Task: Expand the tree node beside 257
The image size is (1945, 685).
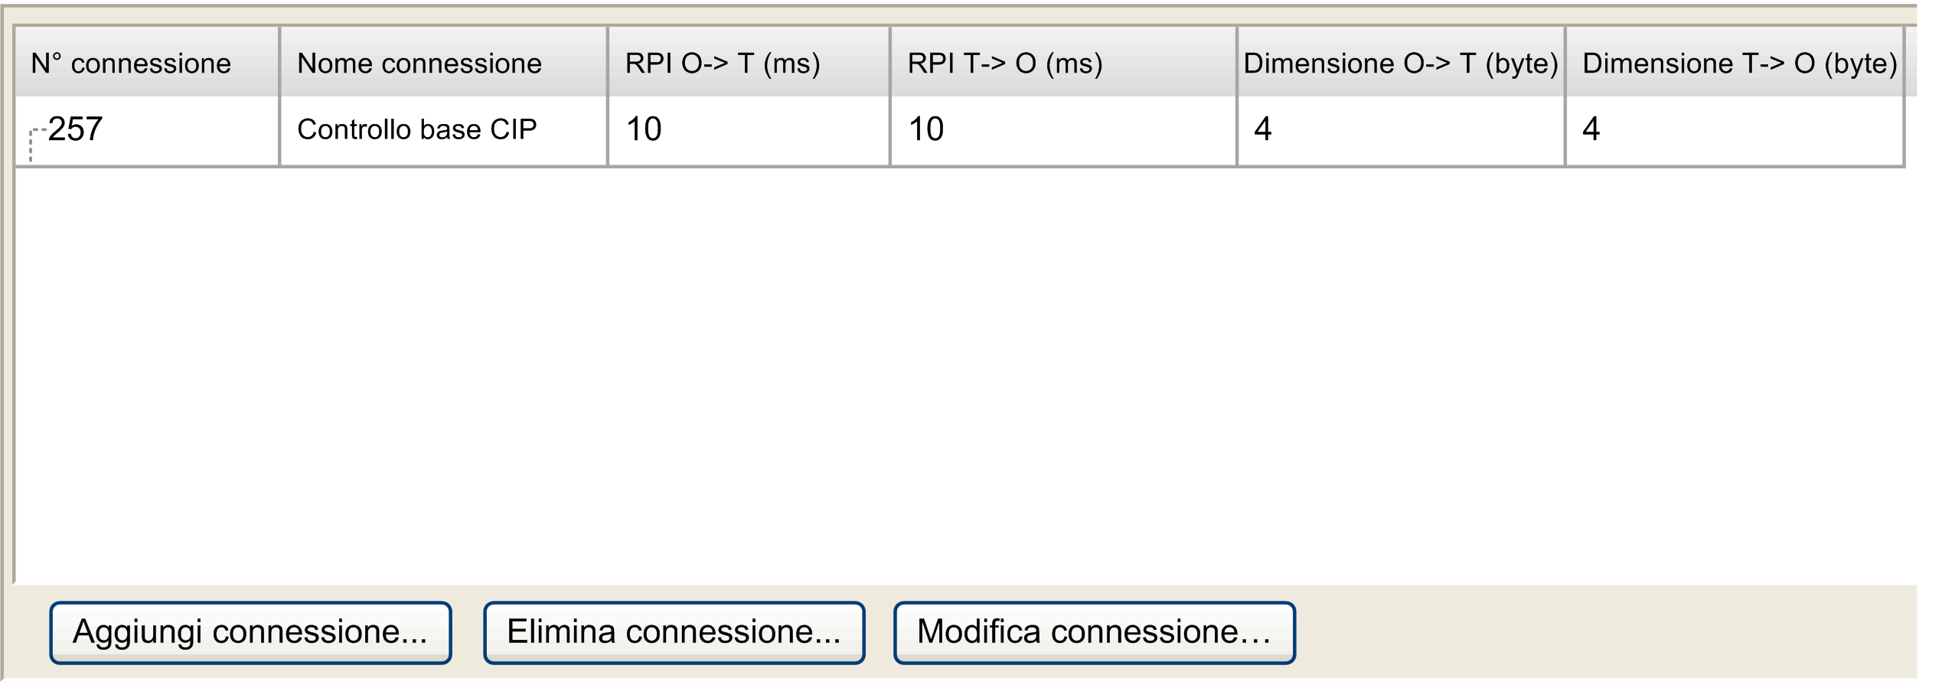Action: coord(32,135)
